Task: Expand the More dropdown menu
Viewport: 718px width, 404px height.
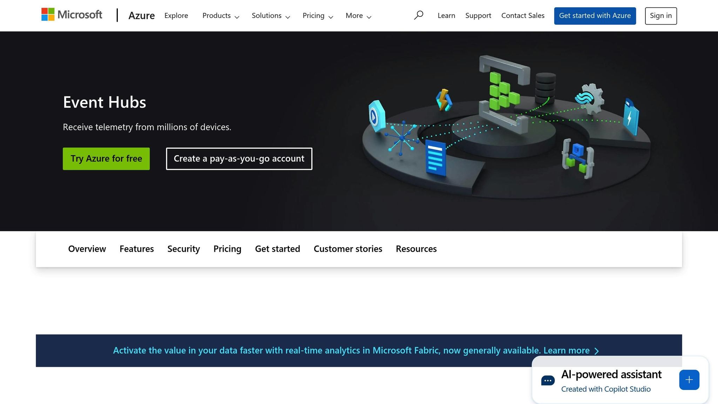Action: [x=358, y=16]
